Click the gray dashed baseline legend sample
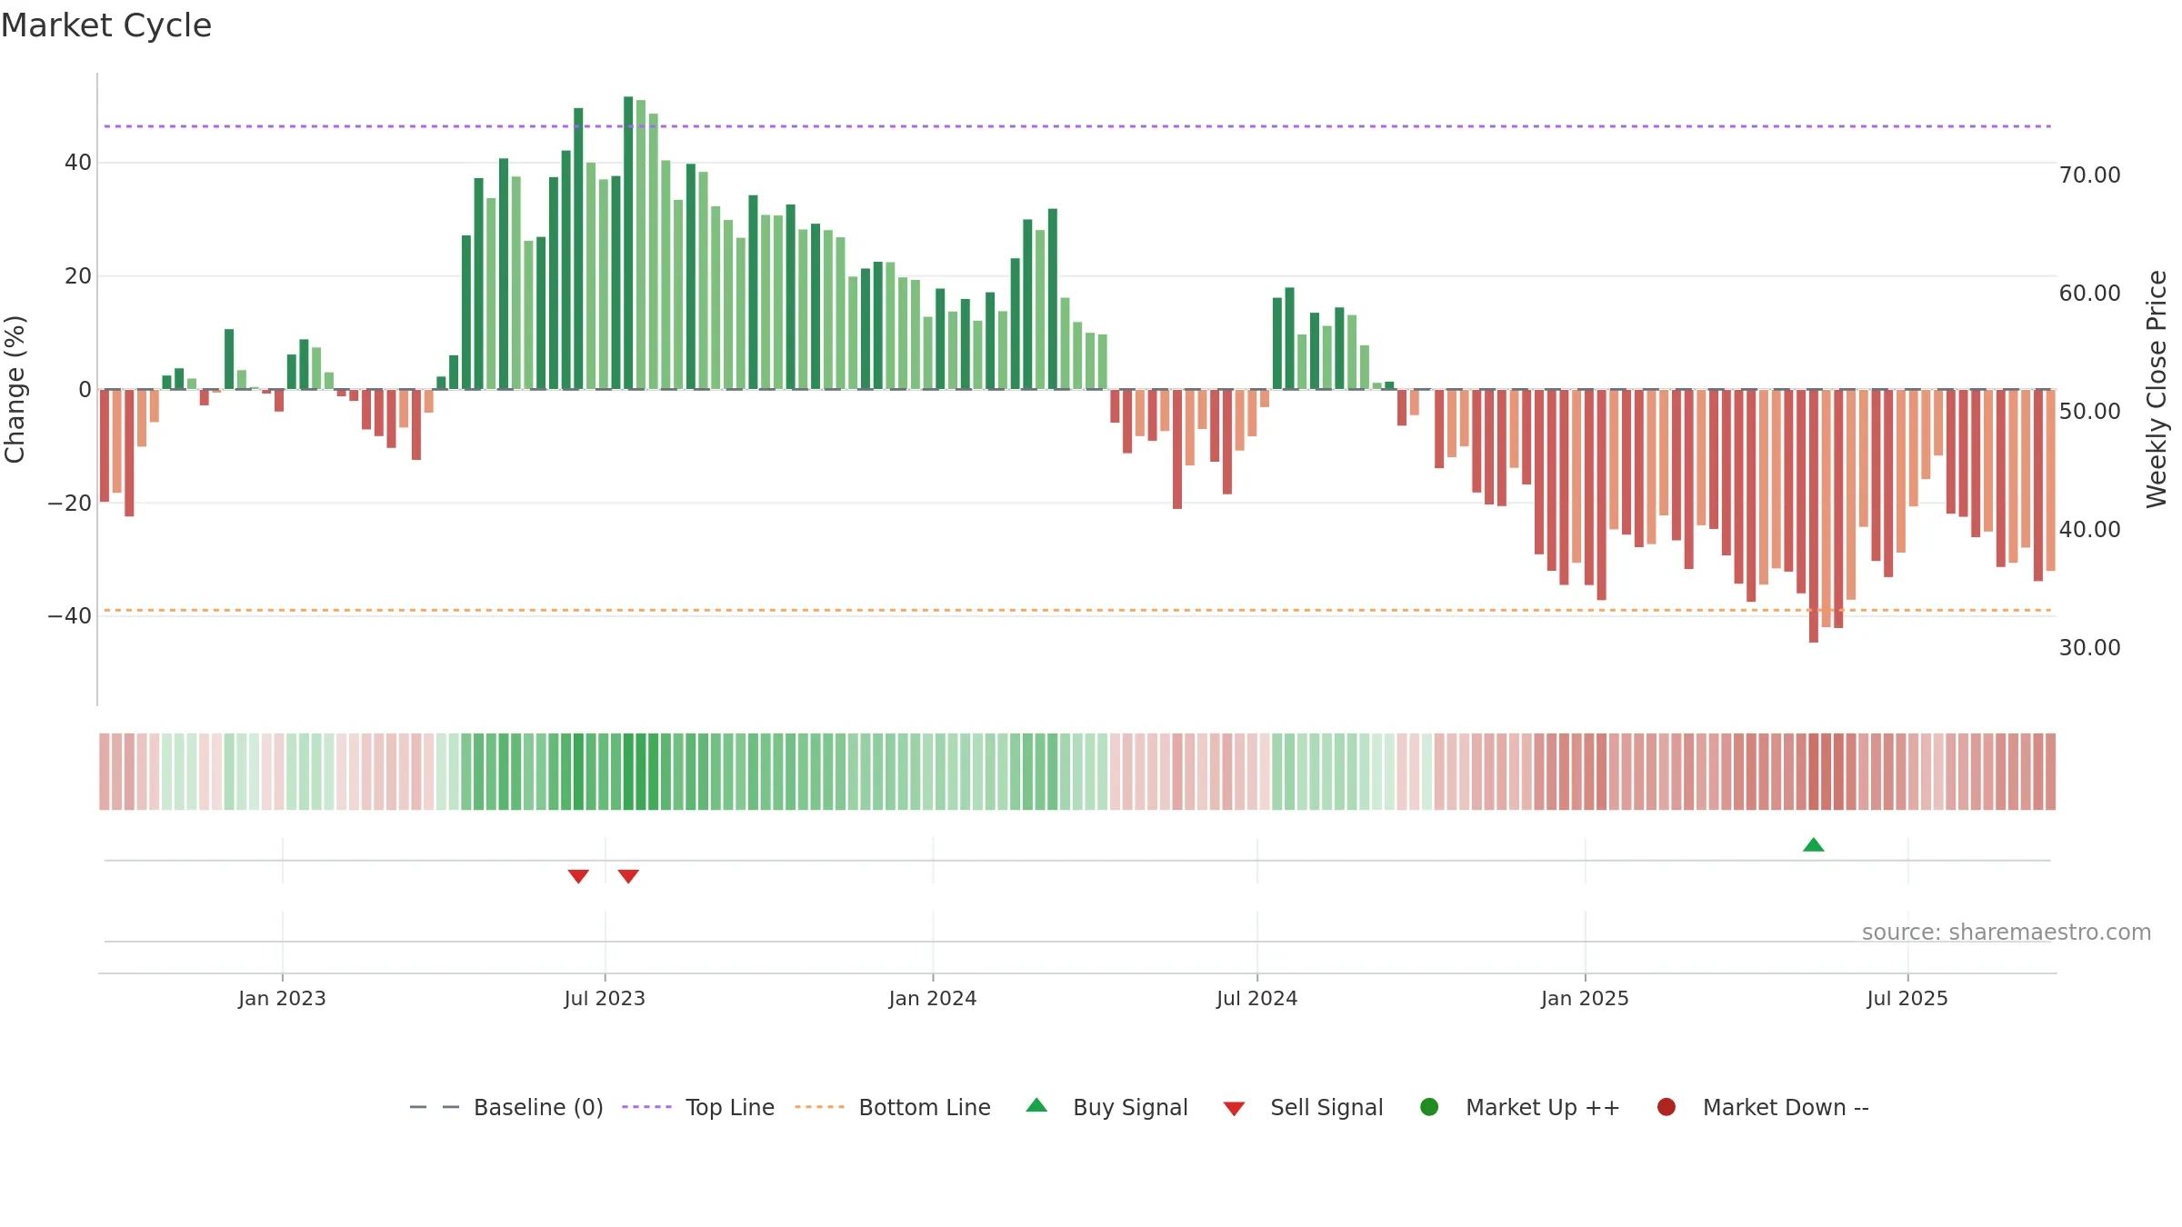 pos(435,1107)
